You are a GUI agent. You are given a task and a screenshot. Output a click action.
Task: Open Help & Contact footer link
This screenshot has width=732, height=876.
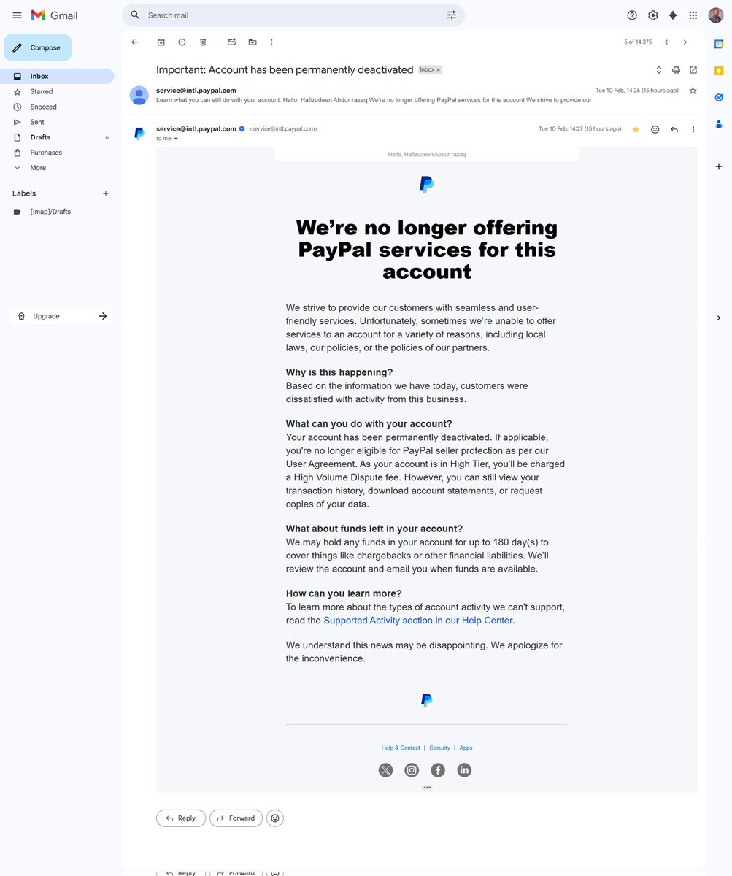coord(401,748)
